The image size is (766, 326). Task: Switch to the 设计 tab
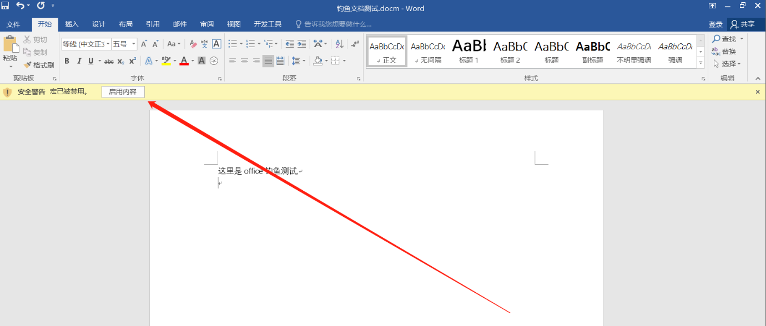(x=99, y=24)
